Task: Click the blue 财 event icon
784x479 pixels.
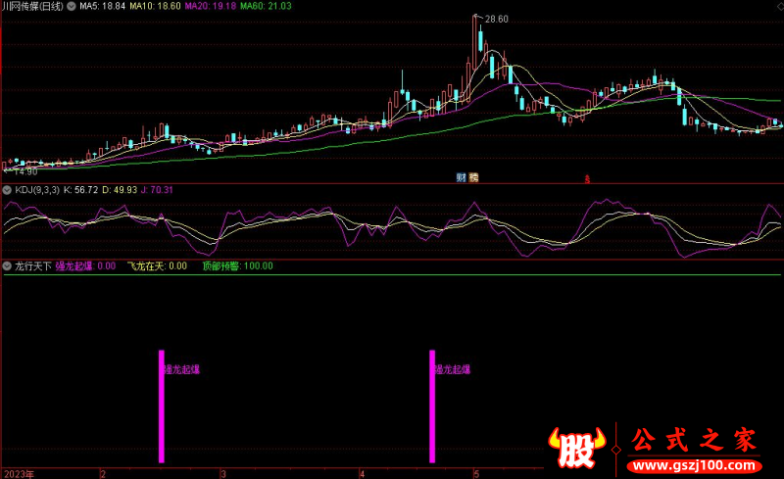Action: coord(461,177)
